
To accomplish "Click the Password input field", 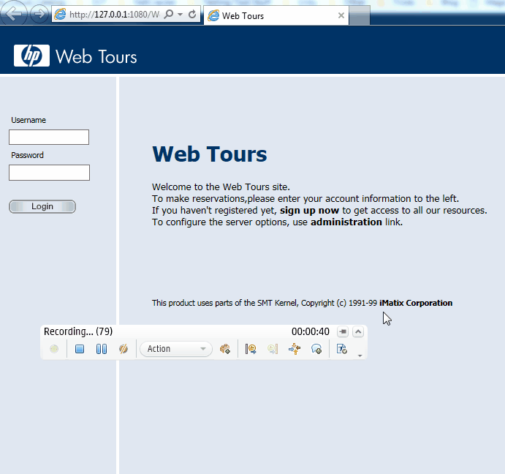I will pos(49,173).
